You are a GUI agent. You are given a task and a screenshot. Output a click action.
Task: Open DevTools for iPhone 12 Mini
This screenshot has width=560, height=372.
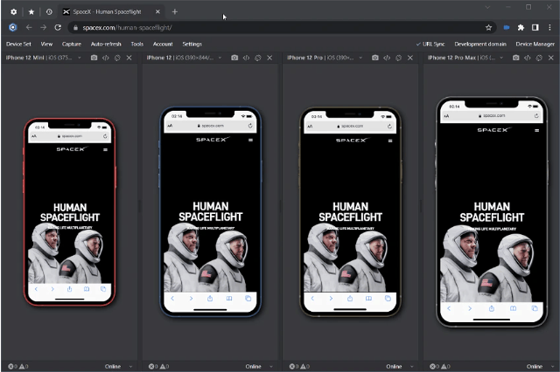tap(106, 58)
